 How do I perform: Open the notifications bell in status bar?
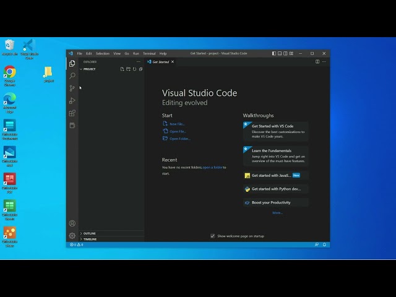324,245
